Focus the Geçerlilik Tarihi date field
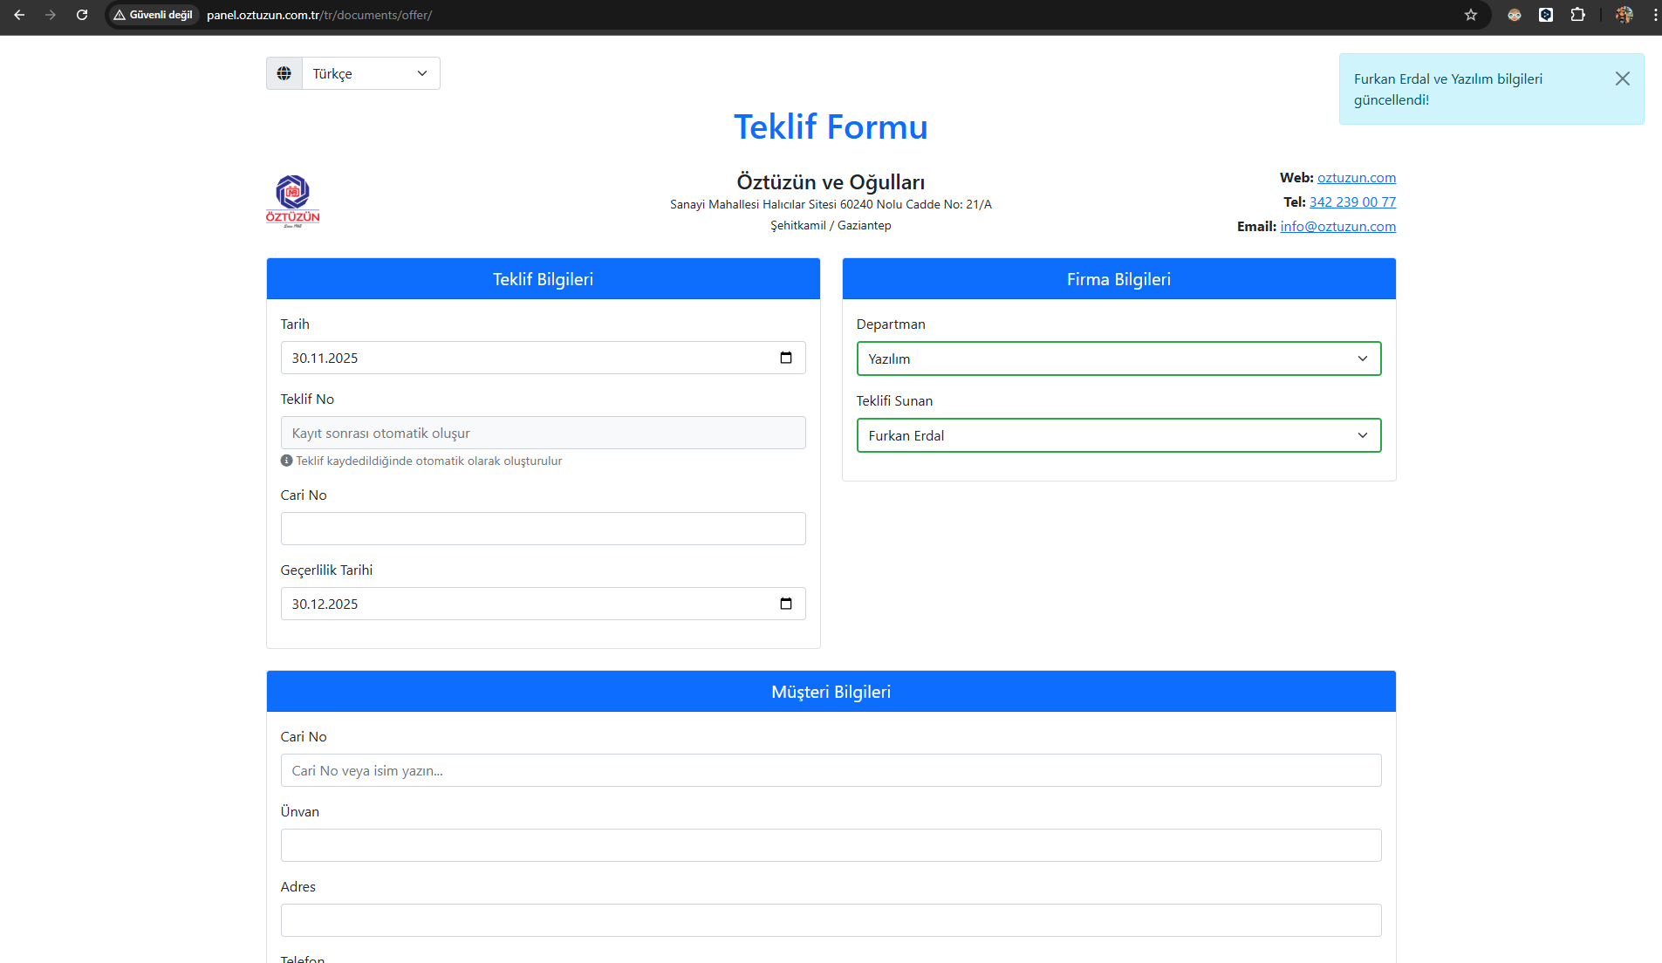Screen dimensions: 1662x963 tap(543, 604)
